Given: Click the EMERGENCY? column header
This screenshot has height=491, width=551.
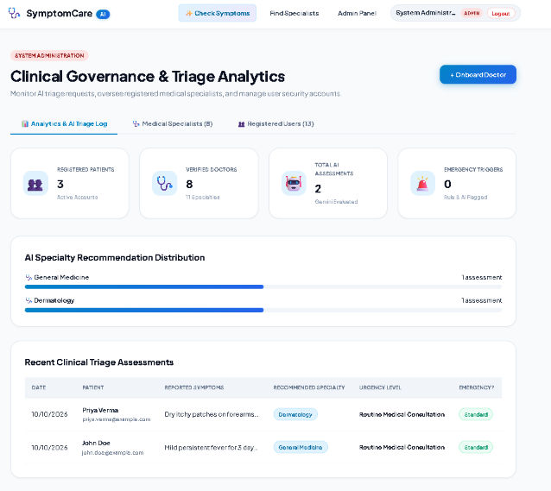Looking at the screenshot, I should pos(477,387).
